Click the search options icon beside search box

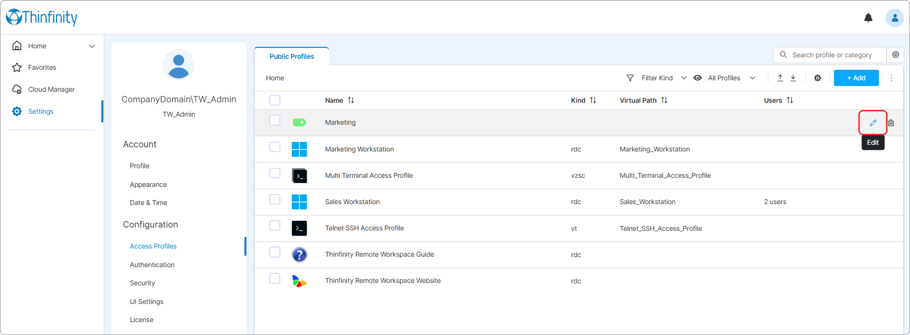point(896,54)
